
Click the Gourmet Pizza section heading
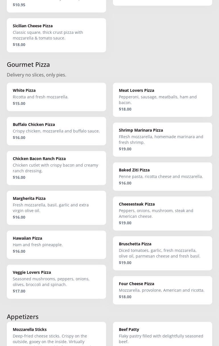click(x=28, y=65)
